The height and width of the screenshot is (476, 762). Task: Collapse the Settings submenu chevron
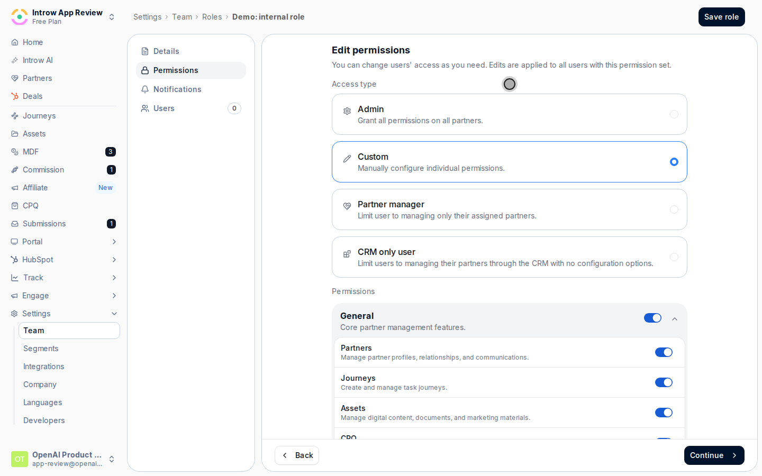pos(114,314)
